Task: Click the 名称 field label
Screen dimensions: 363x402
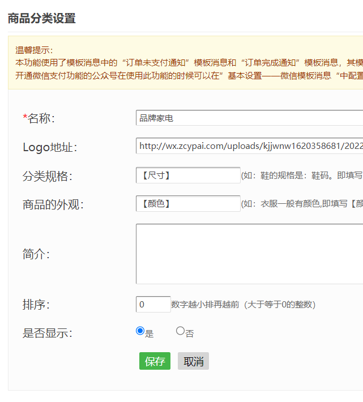Action: click(x=39, y=118)
